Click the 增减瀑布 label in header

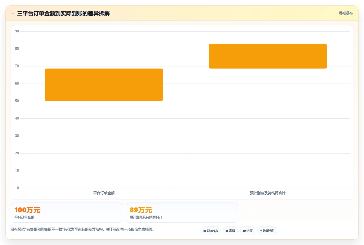click(345, 13)
